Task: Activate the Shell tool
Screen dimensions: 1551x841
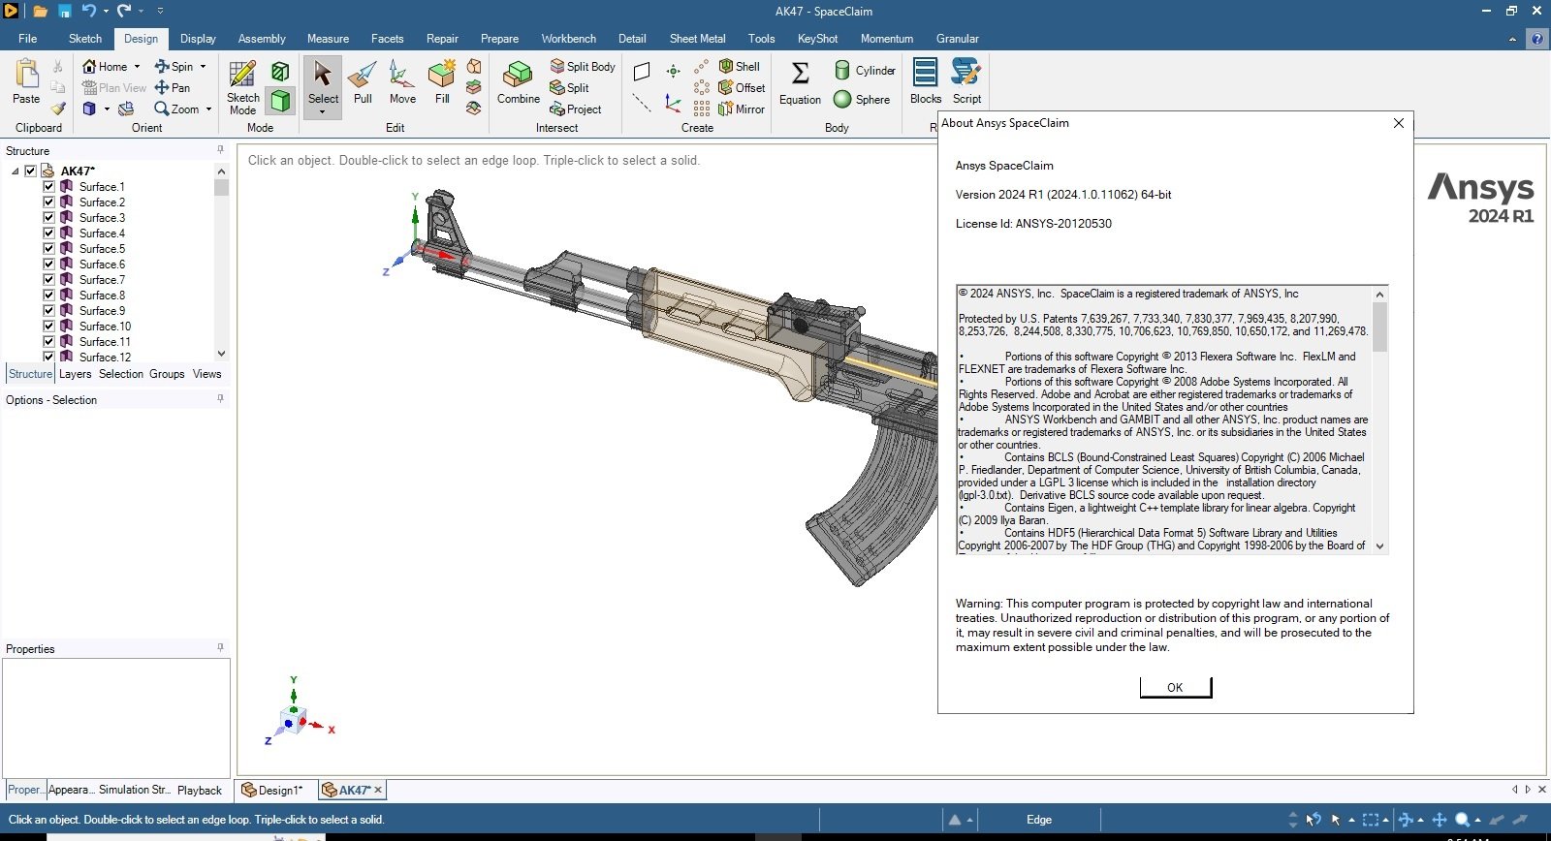Action: pyautogui.click(x=740, y=66)
